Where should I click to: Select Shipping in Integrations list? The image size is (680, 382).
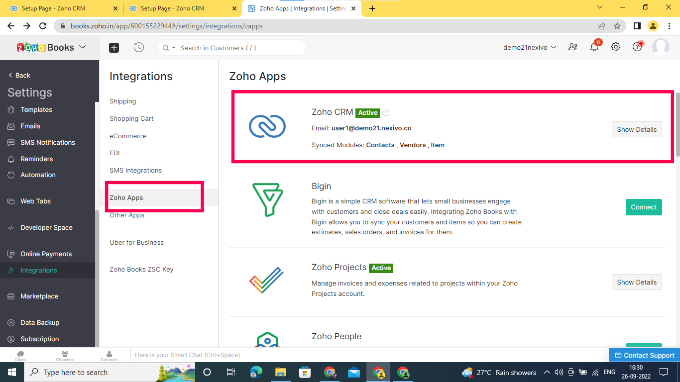coord(122,101)
